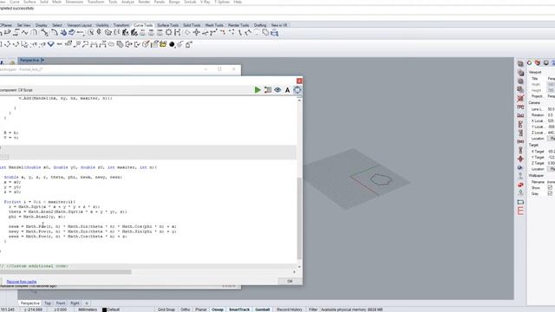Click the monitor display icon at the top of the right panel
The height and width of the screenshot is (312, 555).
546,63
